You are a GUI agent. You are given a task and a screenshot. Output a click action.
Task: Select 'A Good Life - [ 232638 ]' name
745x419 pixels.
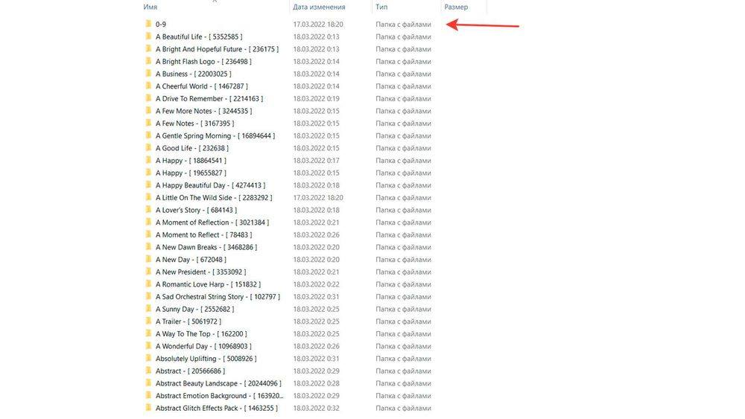tap(192, 148)
